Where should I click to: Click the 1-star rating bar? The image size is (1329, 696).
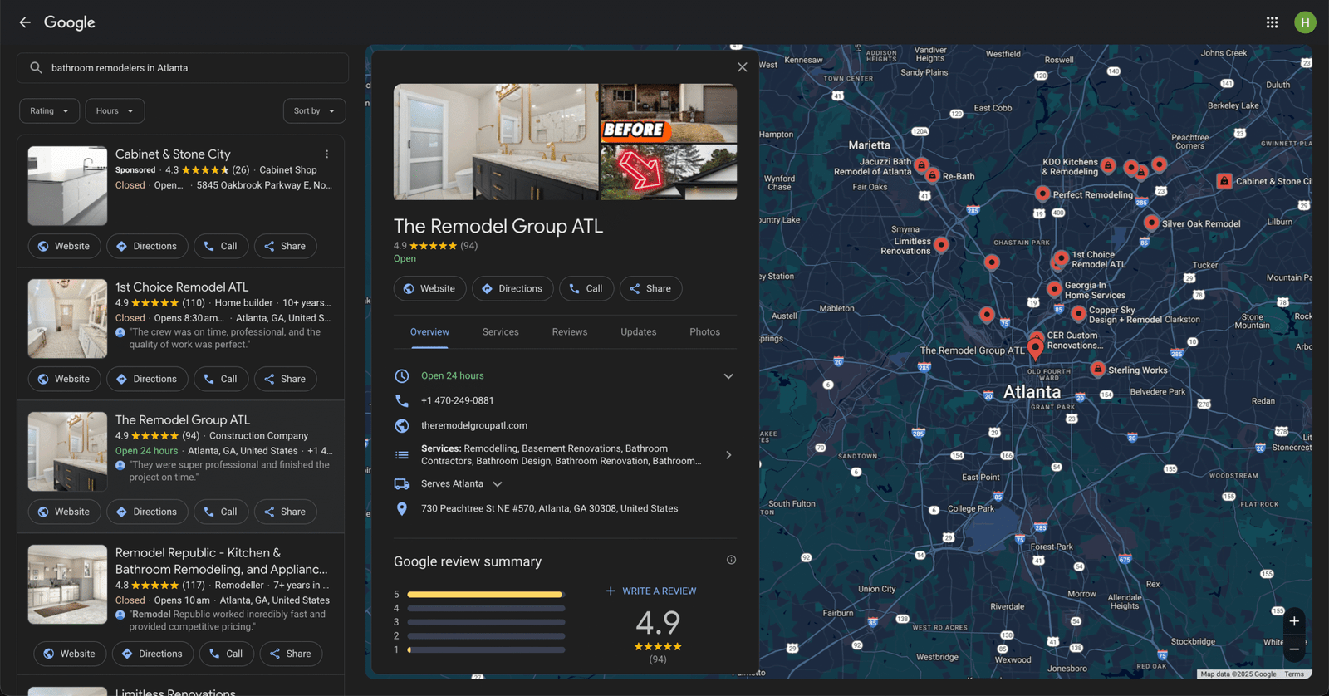[486, 649]
